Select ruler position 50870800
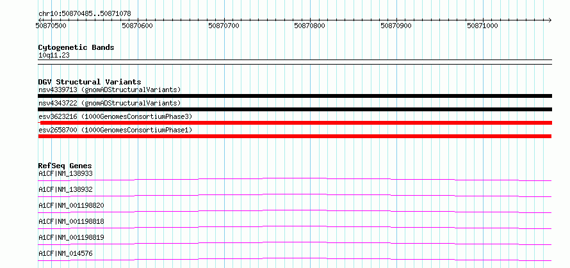Viewport: 570px width, 268px height. (310, 26)
